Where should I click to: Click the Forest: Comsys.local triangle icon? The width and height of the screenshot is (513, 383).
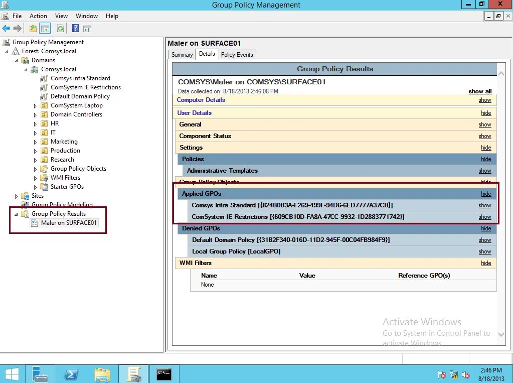point(16,51)
